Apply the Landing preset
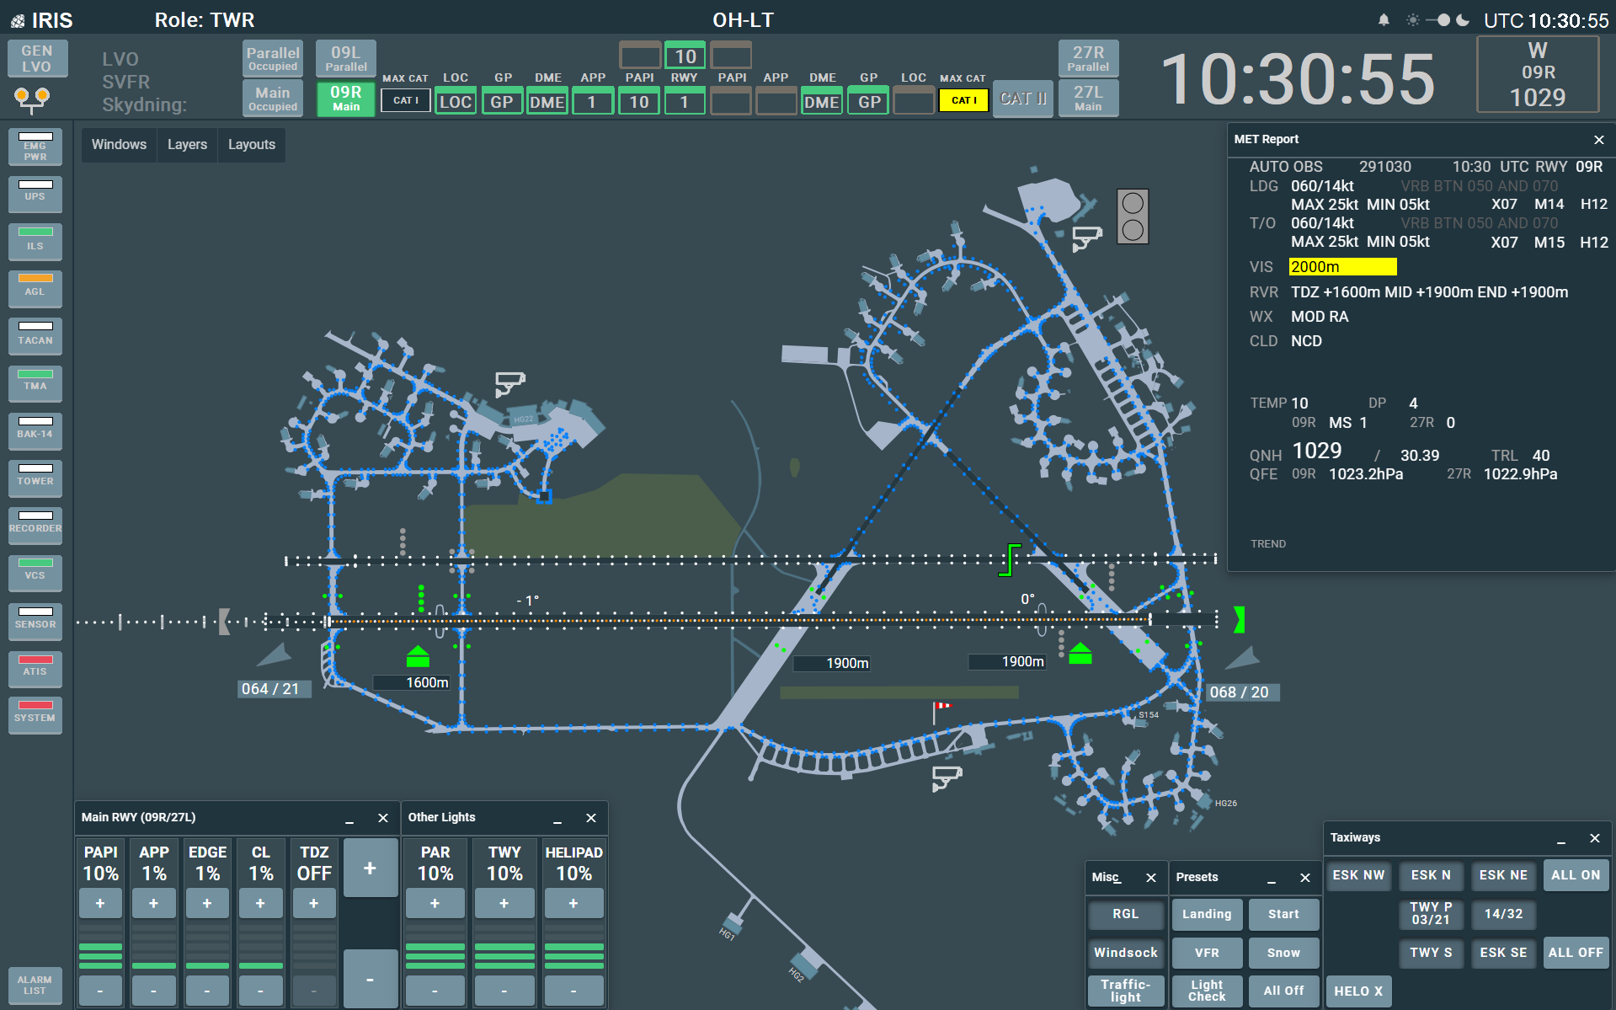 (1206, 914)
